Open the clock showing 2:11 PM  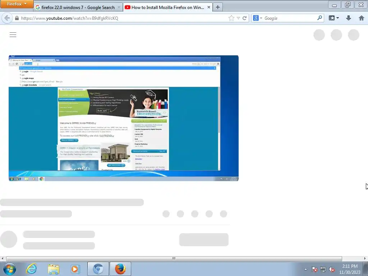pyautogui.click(x=350, y=269)
